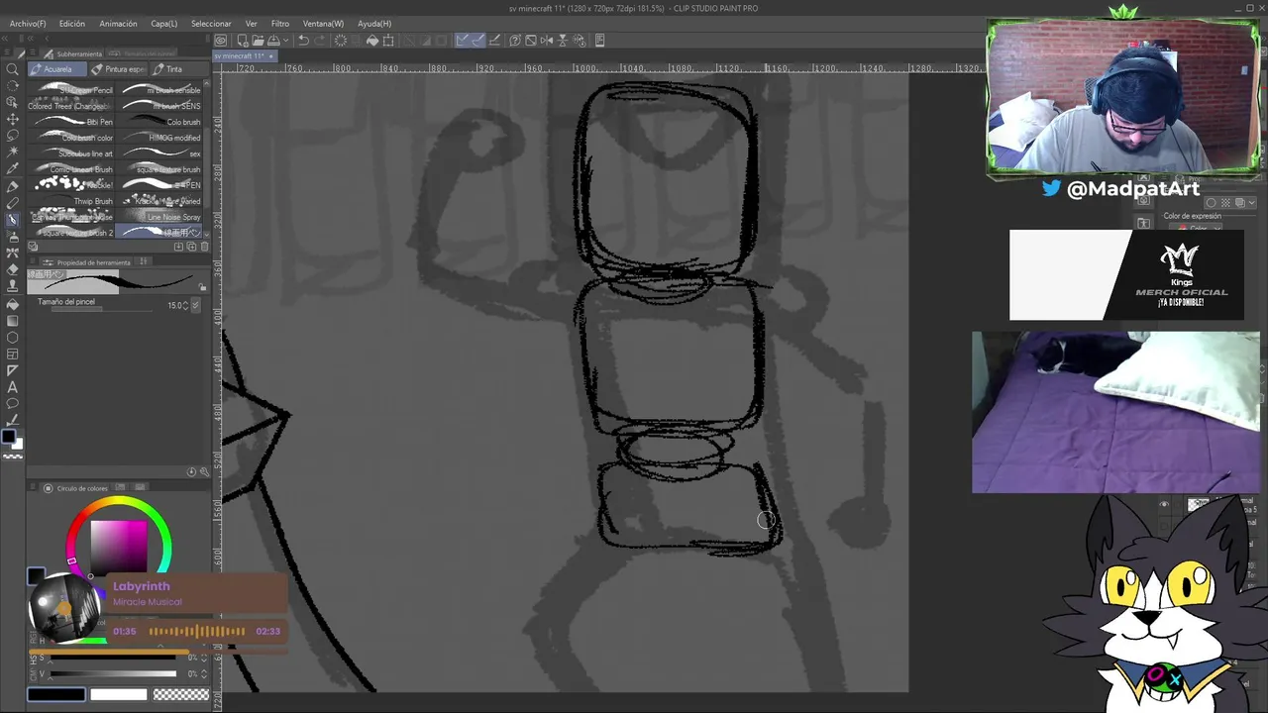Viewport: 1268px width, 713px height.
Task: Select the Gradient tool
Action: click(x=13, y=321)
